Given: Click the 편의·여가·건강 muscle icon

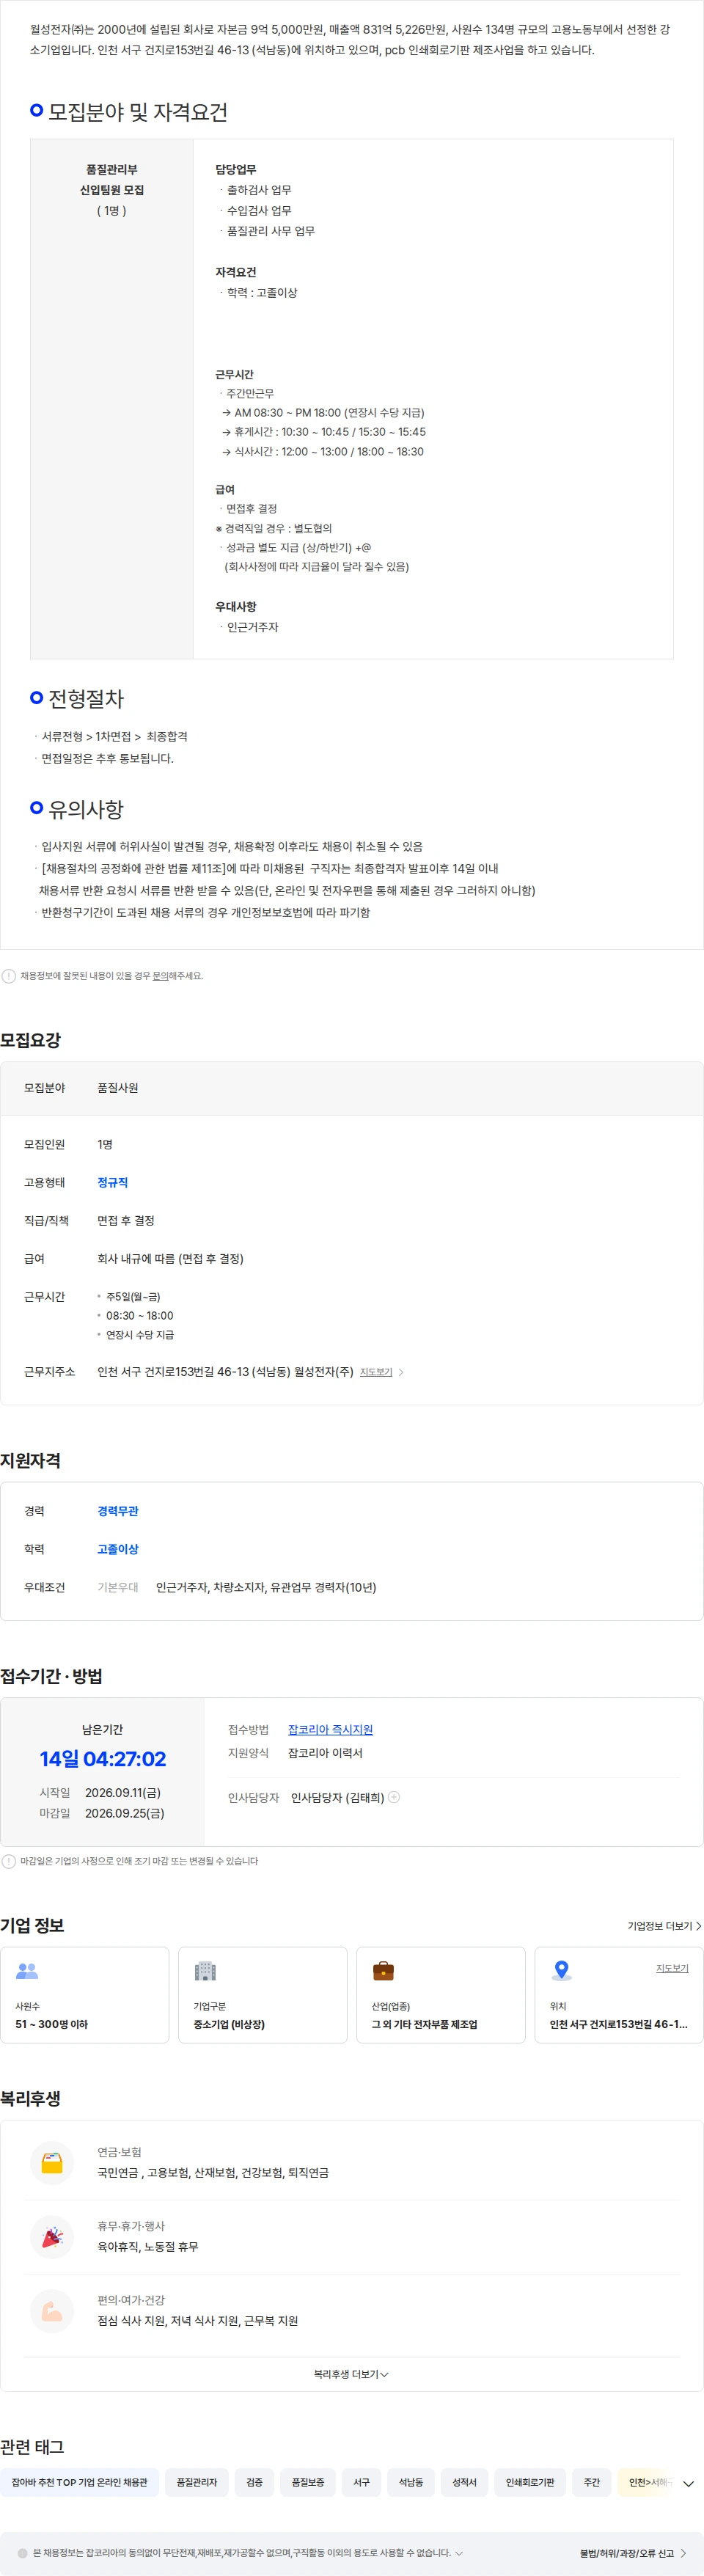Looking at the screenshot, I should (x=52, y=2310).
